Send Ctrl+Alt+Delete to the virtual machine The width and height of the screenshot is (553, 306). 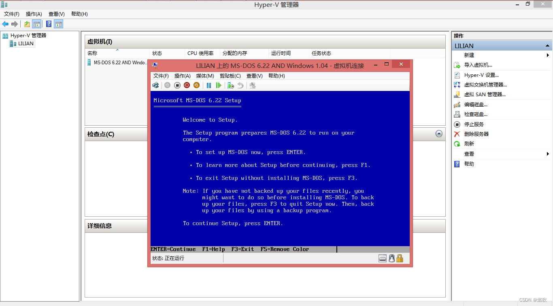click(155, 85)
